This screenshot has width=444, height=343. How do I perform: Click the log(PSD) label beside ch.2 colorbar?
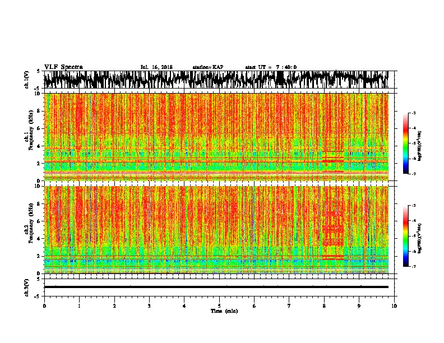point(419,238)
